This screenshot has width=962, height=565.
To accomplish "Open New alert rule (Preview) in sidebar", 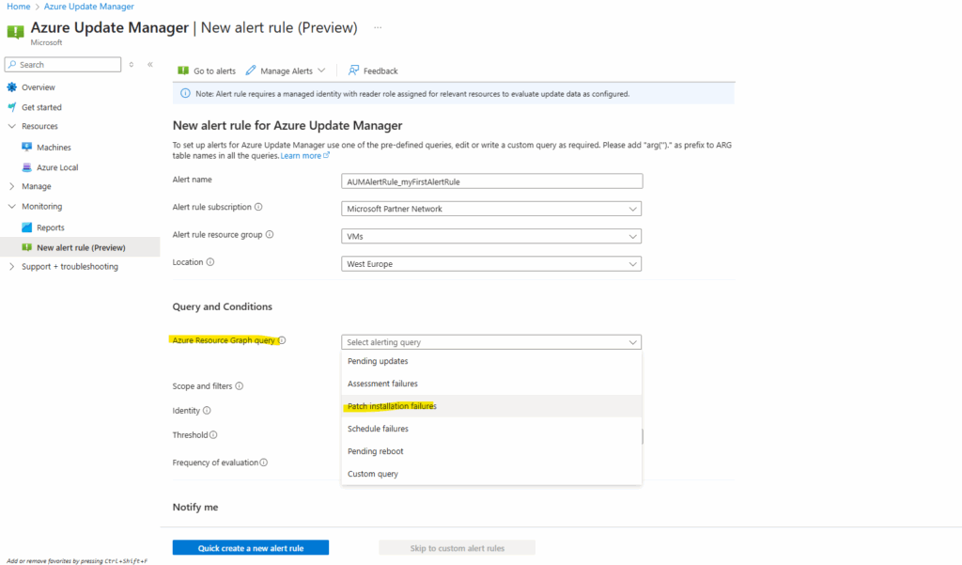I will tap(80, 247).
